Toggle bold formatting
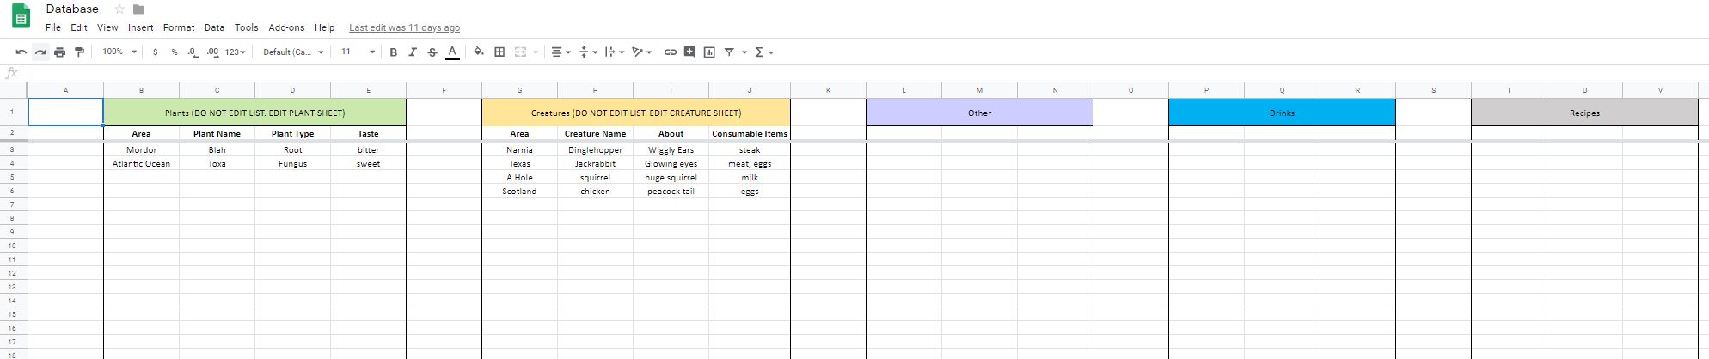Screen dimensions: 1709x359 point(393,52)
